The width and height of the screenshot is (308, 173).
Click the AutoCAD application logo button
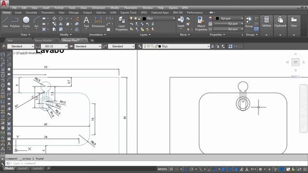[x=4, y=4]
